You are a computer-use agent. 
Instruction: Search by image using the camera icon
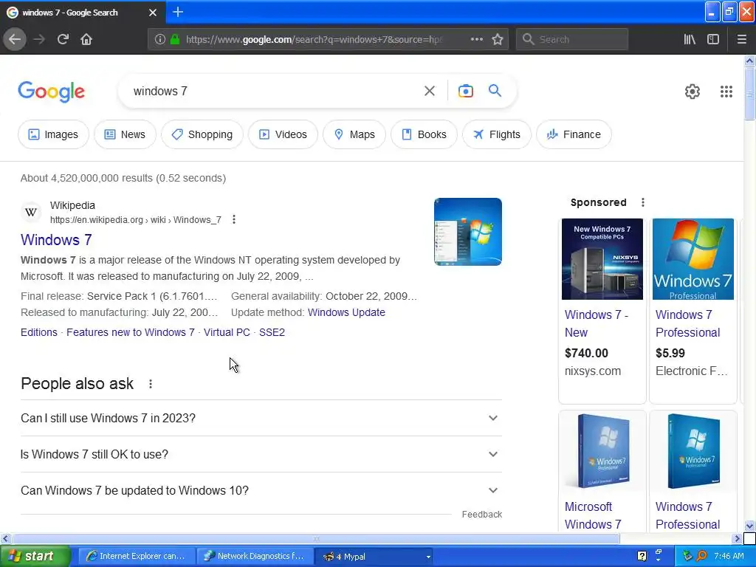(x=465, y=91)
